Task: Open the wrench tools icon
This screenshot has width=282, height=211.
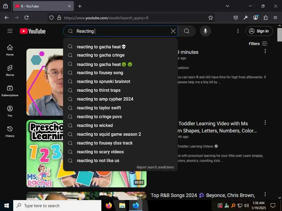Action: pos(245,18)
